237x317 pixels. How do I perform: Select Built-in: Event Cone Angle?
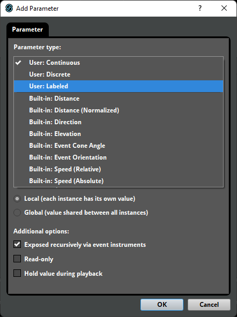click(x=118, y=146)
